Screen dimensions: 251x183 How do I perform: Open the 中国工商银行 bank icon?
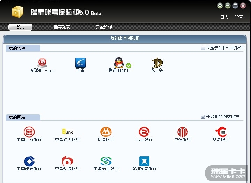pyautogui.click(x=29, y=132)
